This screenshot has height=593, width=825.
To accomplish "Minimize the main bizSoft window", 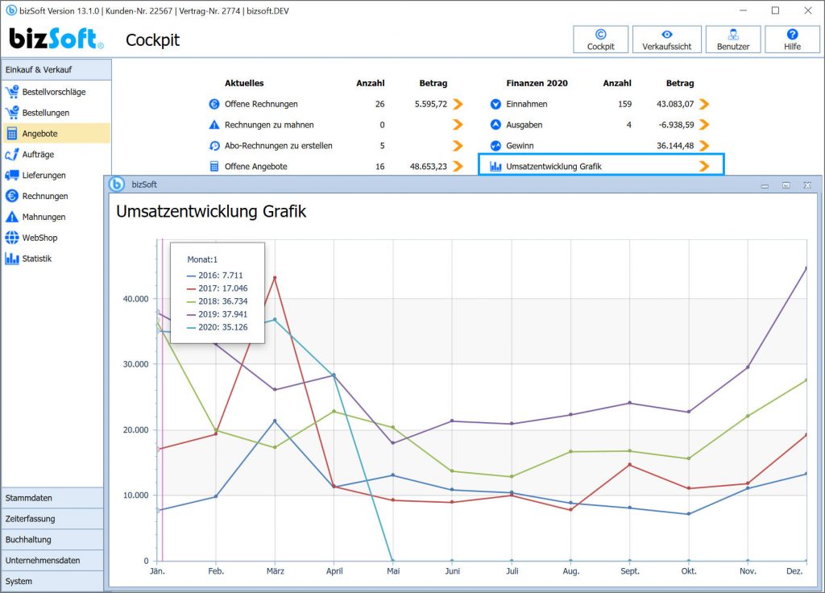I will [x=743, y=10].
